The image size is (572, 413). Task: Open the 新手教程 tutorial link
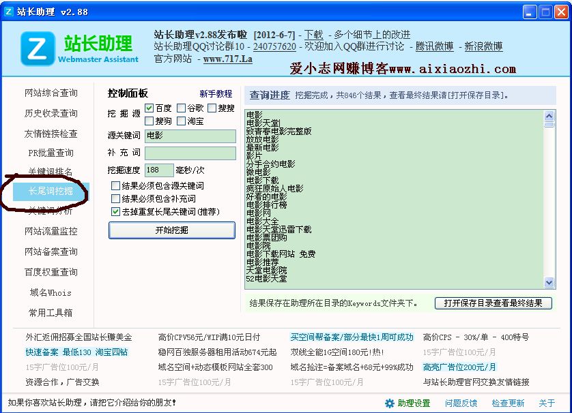pyautogui.click(x=216, y=93)
